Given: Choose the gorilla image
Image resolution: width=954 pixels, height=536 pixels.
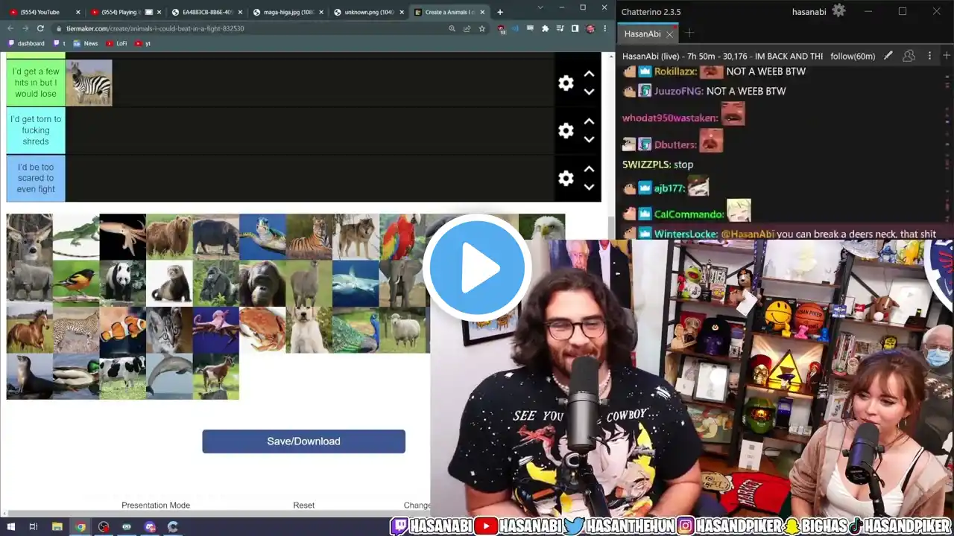Looking at the screenshot, I should 216,283.
